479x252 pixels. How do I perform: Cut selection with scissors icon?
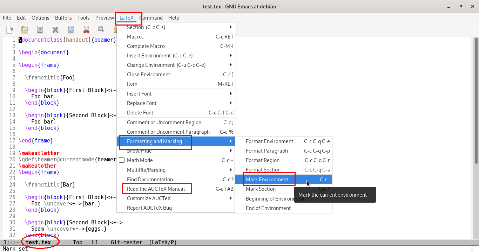point(86,30)
